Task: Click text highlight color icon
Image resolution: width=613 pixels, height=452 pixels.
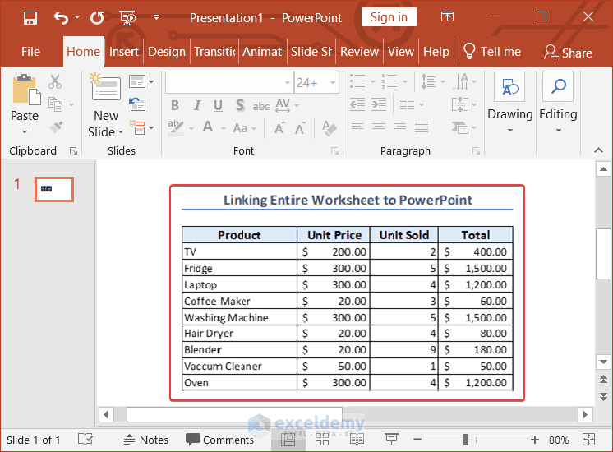Action: [x=175, y=127]
